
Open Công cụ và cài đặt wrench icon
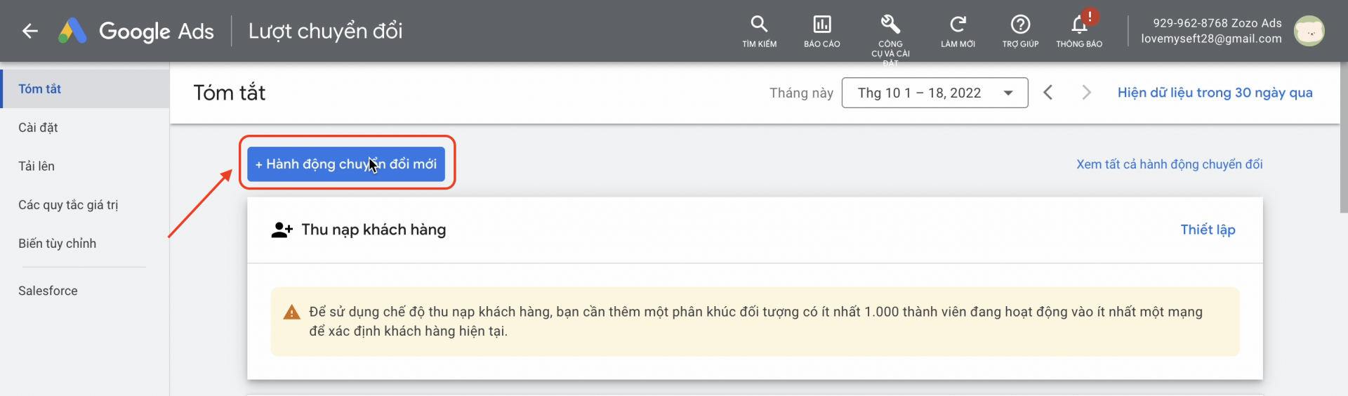point(890,25)
